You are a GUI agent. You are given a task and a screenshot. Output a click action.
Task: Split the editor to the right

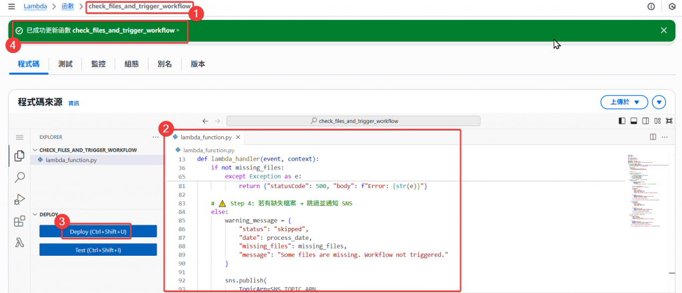(653, 137)
